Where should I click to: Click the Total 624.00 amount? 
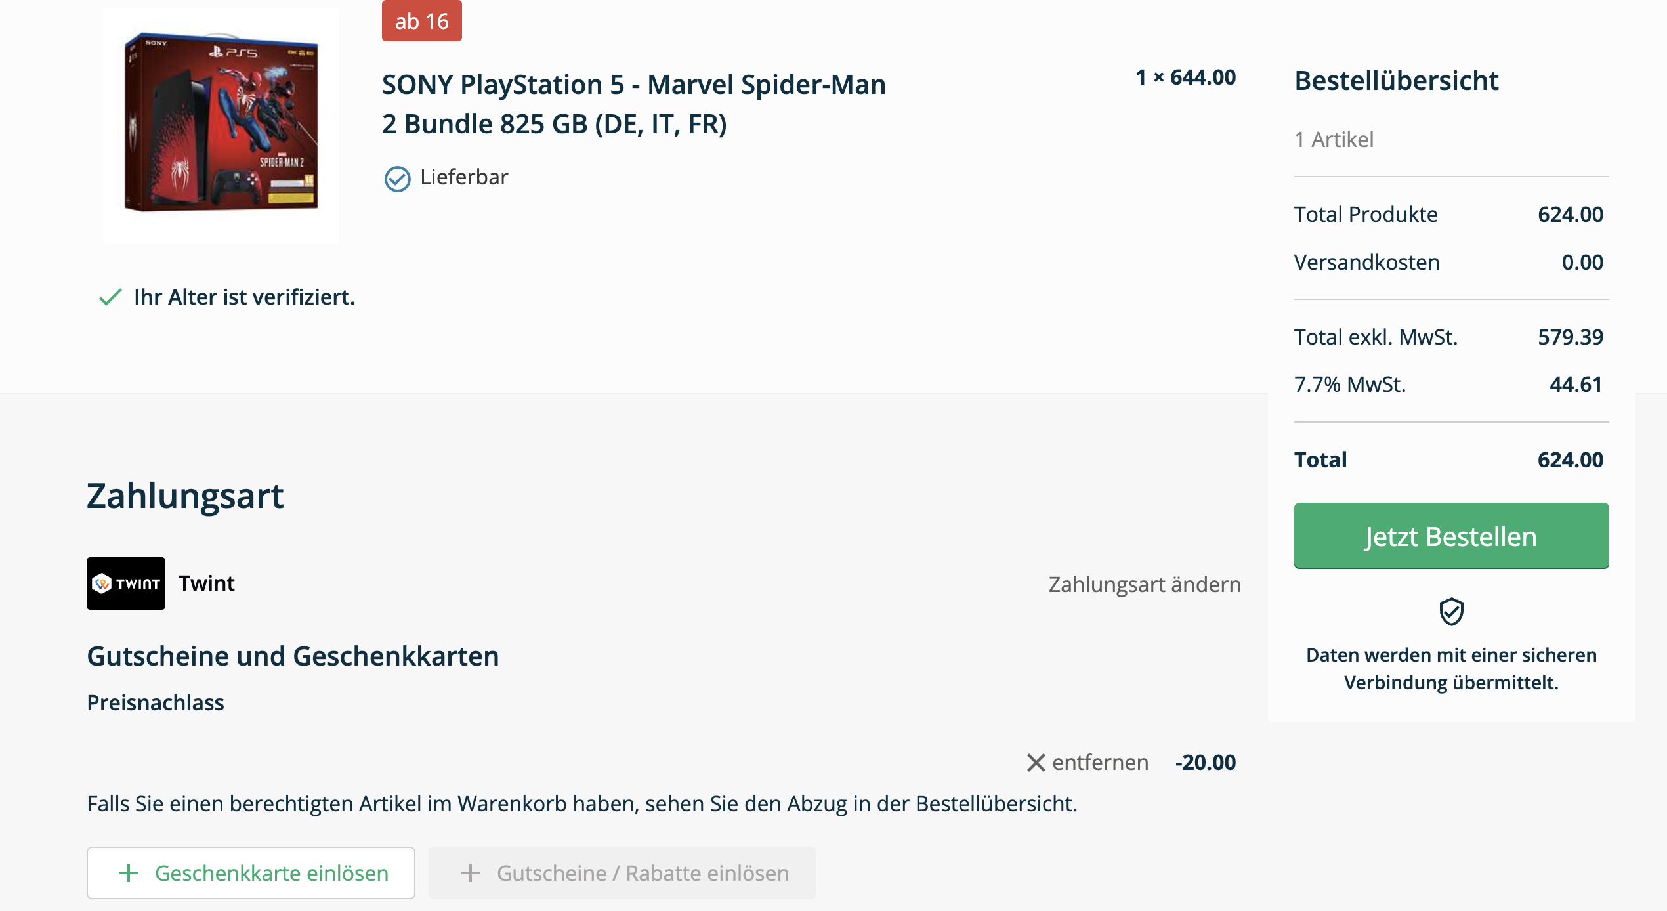click(x=1570, y=459)
